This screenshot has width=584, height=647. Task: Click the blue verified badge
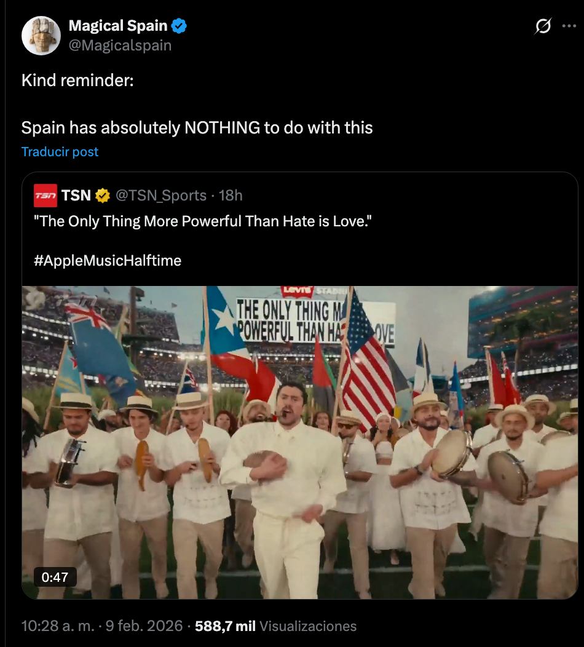(179, 26)
